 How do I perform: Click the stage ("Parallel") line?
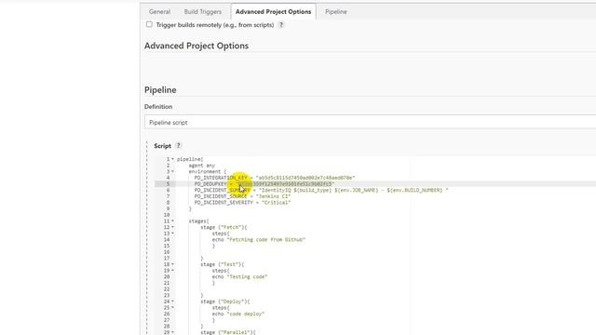228,332
